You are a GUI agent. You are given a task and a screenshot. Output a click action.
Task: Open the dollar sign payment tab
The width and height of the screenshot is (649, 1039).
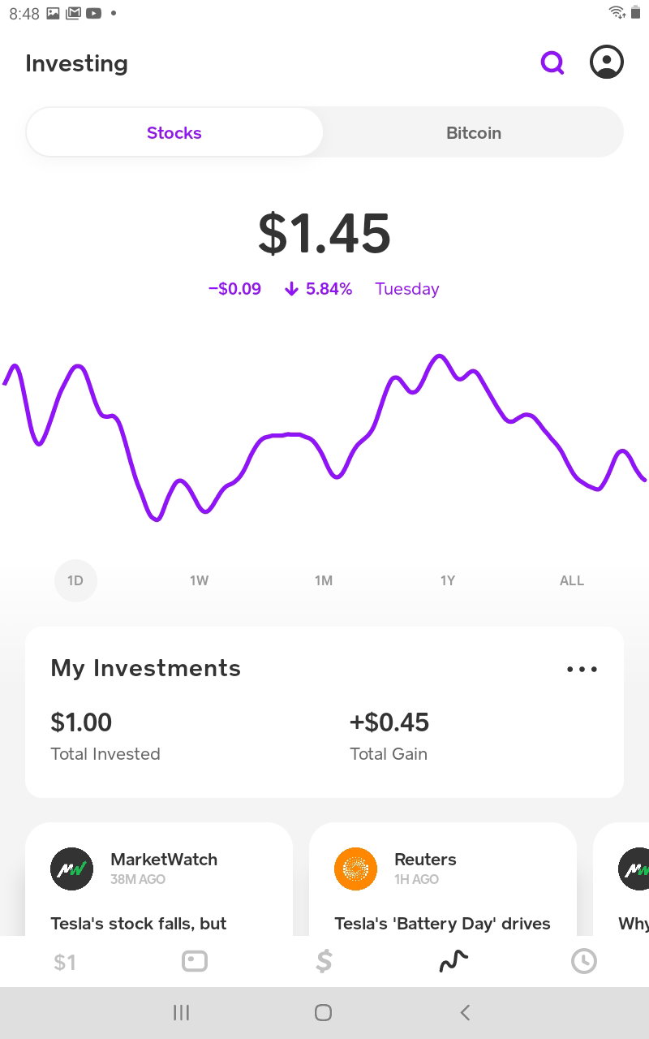324,962
